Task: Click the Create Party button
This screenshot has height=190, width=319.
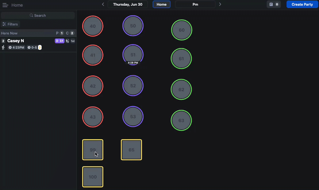Action: (x=302, y=4)
